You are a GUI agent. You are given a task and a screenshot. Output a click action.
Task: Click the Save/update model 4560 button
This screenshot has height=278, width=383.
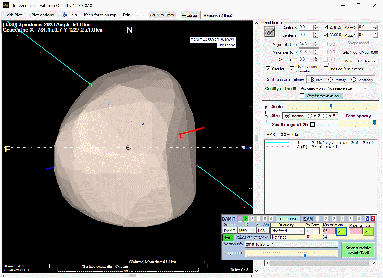[358, 250]
